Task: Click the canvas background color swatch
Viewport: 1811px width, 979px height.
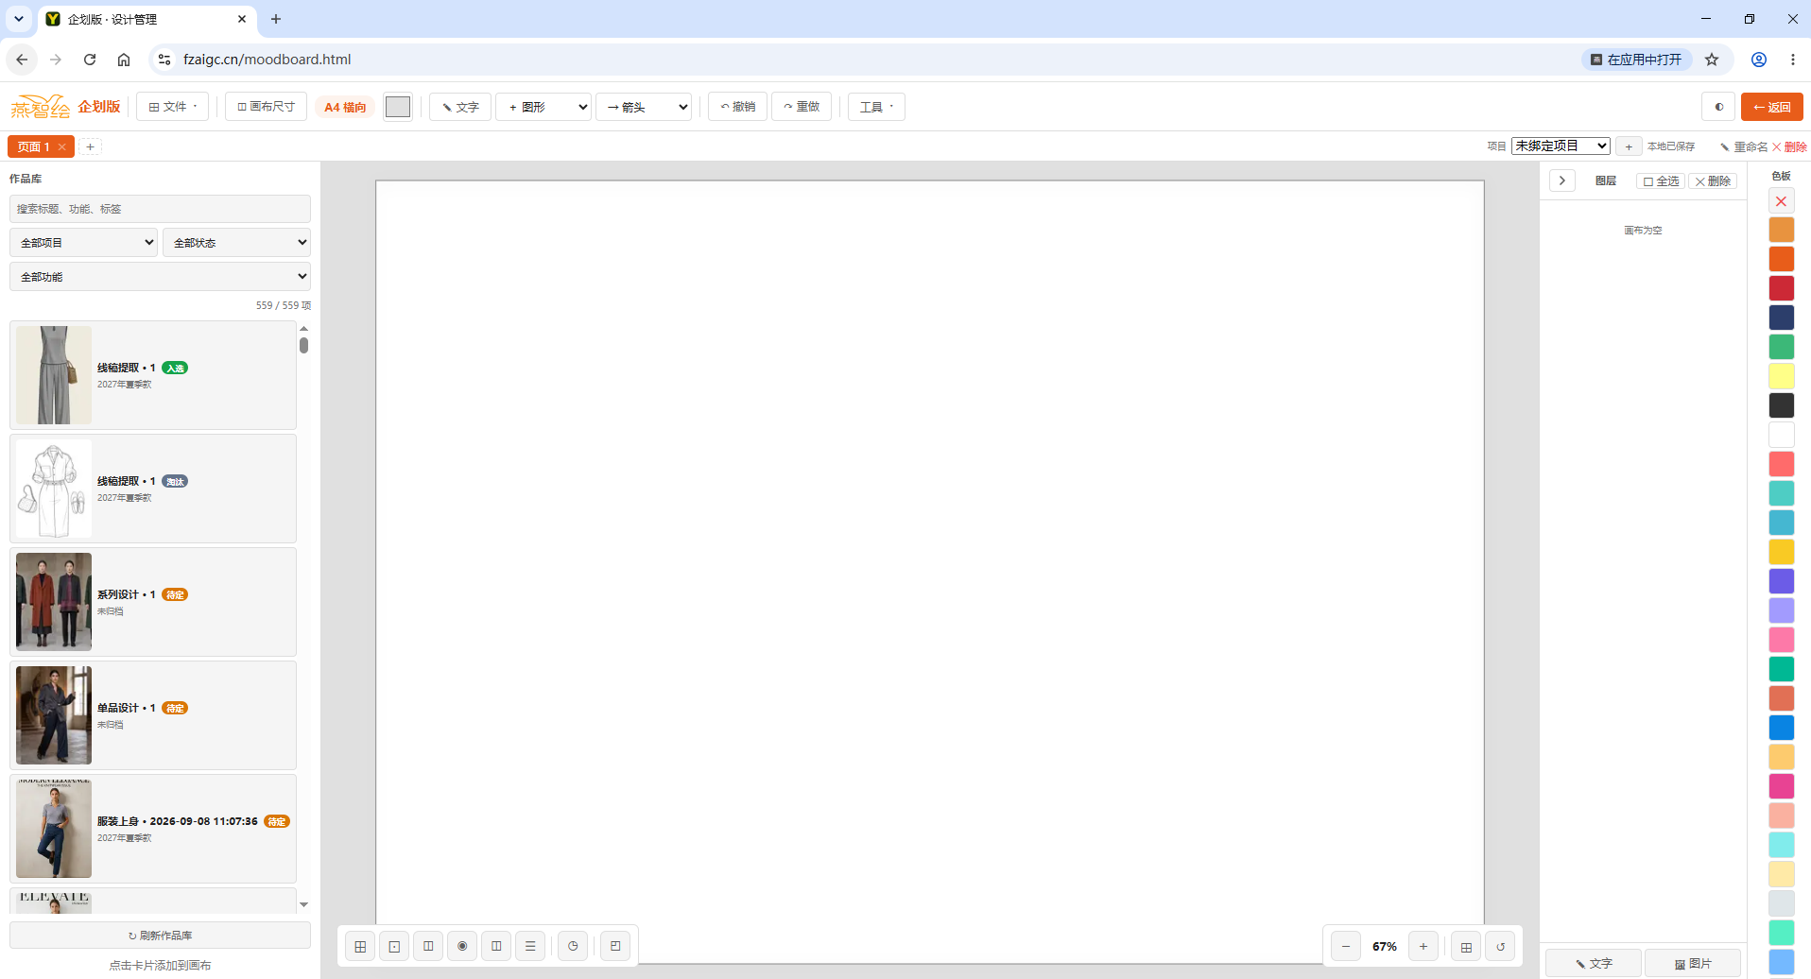Action: pyautogui.click(x=398, y=107)
